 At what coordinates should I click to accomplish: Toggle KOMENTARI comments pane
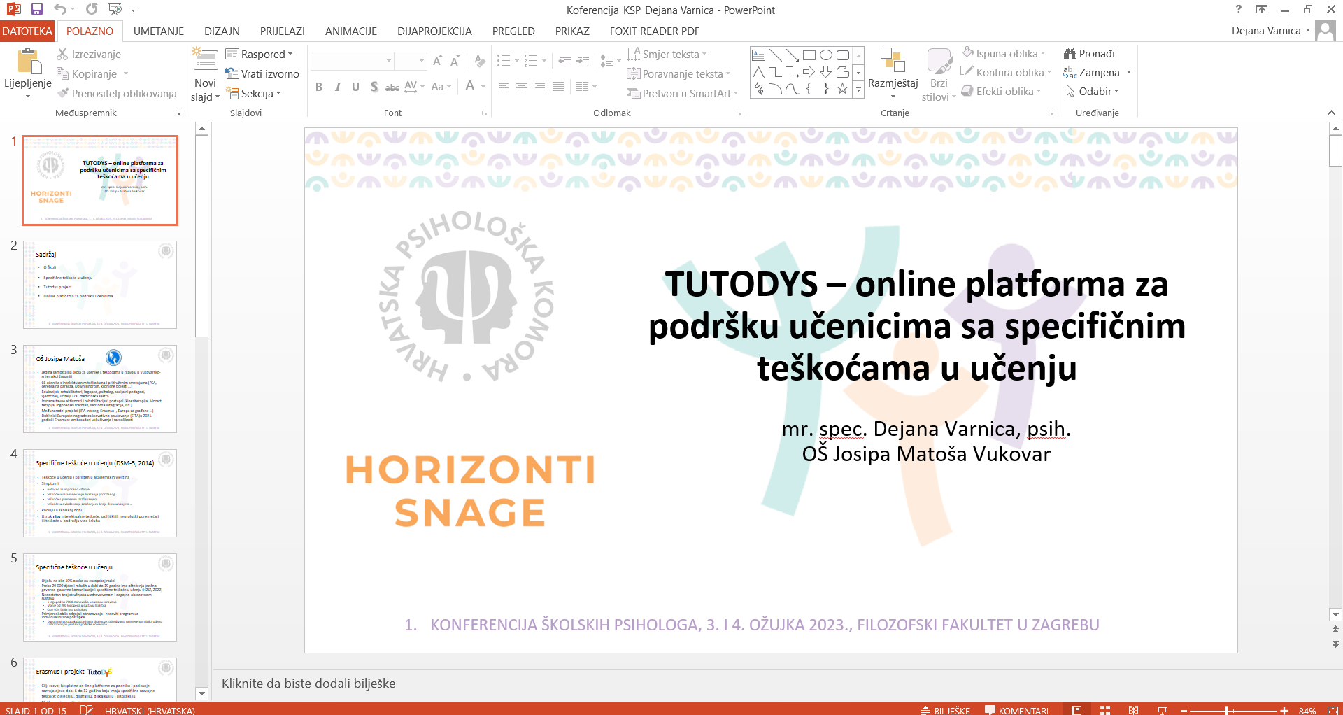1016,710
